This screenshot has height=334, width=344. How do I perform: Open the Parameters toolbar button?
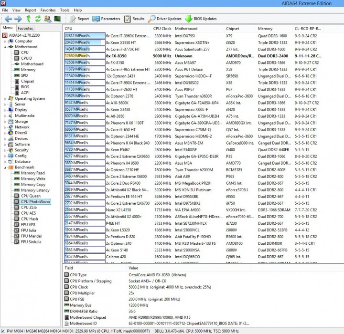click(x=106, y=19)
